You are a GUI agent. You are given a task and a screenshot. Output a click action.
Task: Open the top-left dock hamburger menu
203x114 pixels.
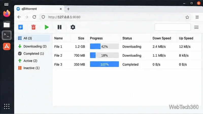point(6,4)
